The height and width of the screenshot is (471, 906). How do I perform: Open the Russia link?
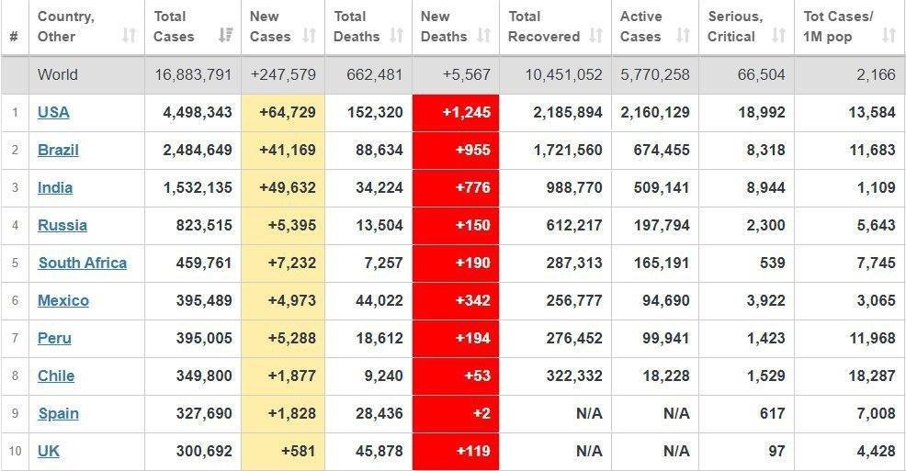[62, 226]
